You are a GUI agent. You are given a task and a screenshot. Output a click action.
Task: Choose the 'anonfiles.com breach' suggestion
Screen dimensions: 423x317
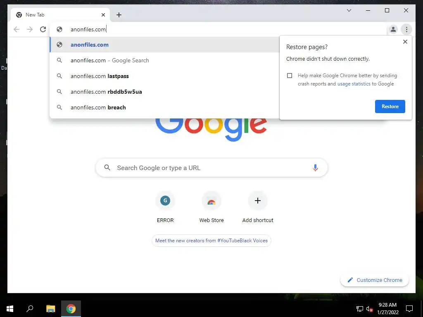coord(164,107)
